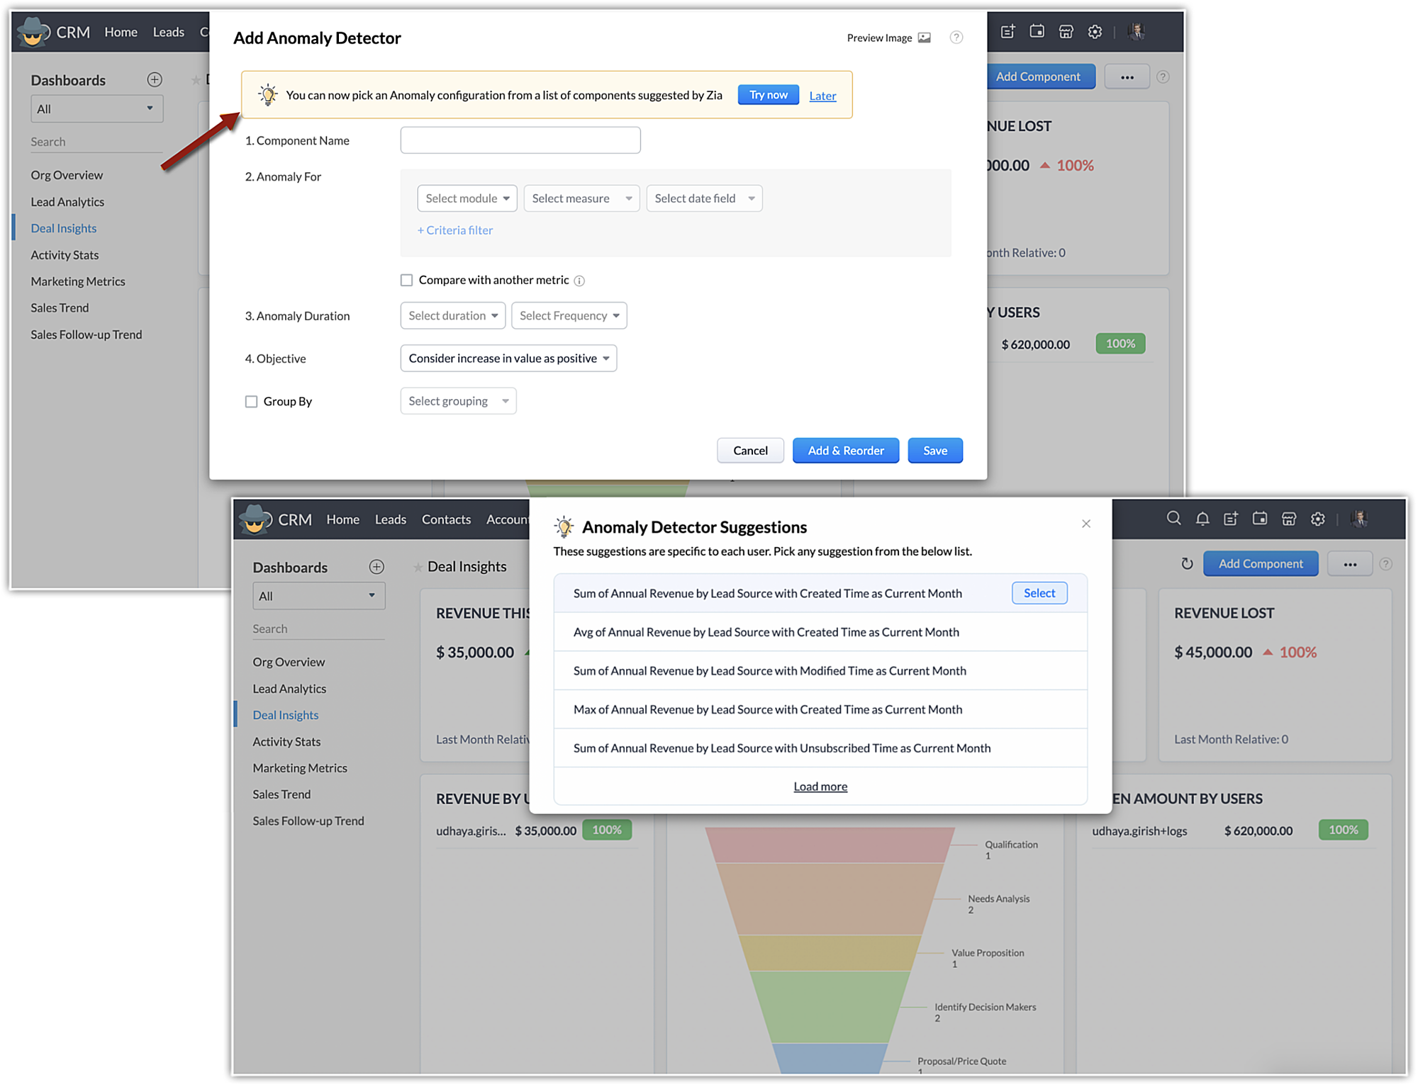Select Marketing Metrics in lower dashboards list
Image resolution: width=1418 pixels, height=1087 pixels.
300,768
